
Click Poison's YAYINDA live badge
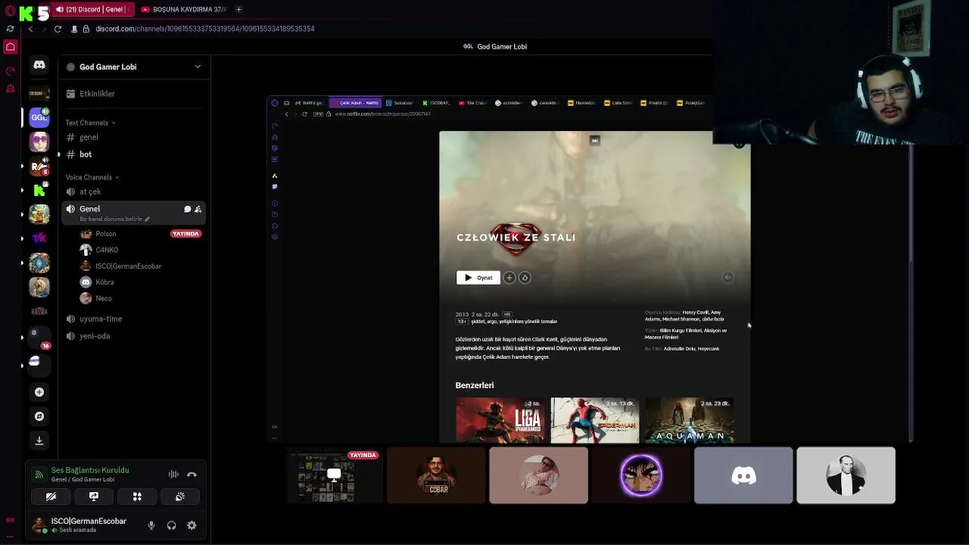(185, 234)
